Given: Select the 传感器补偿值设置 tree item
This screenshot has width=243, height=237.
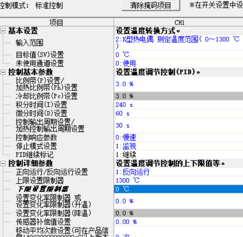Looking at the screenshot, I should coord(43,222).
